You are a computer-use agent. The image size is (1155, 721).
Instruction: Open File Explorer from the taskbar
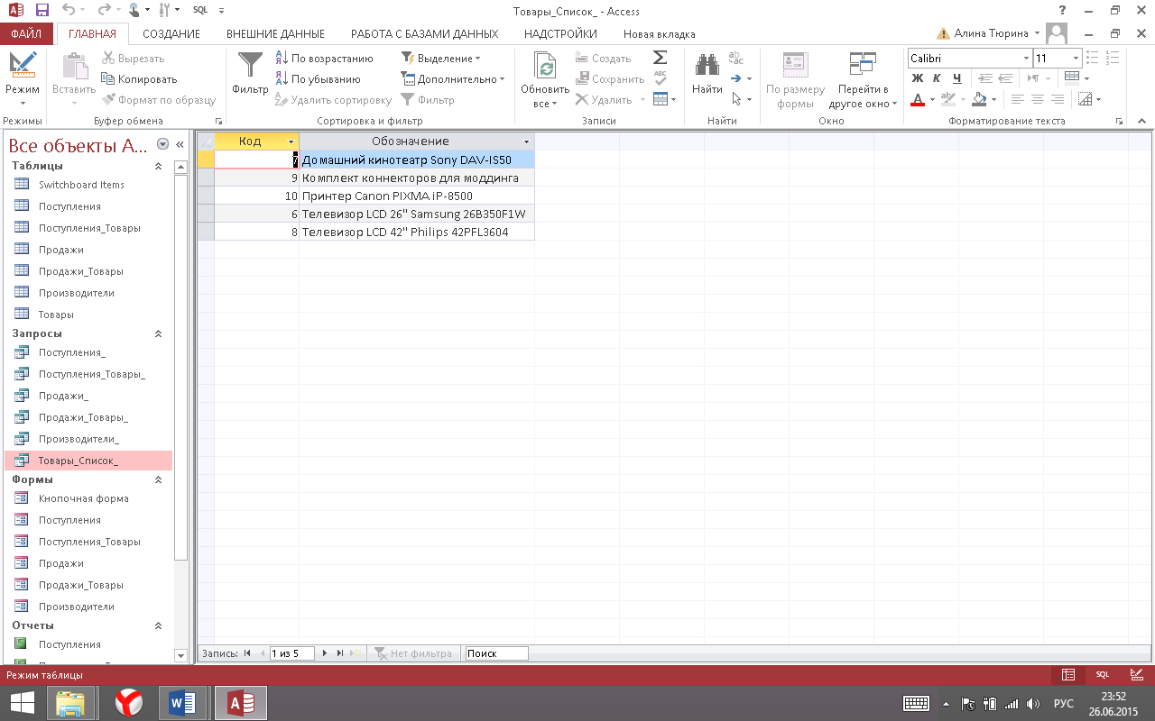70,703
